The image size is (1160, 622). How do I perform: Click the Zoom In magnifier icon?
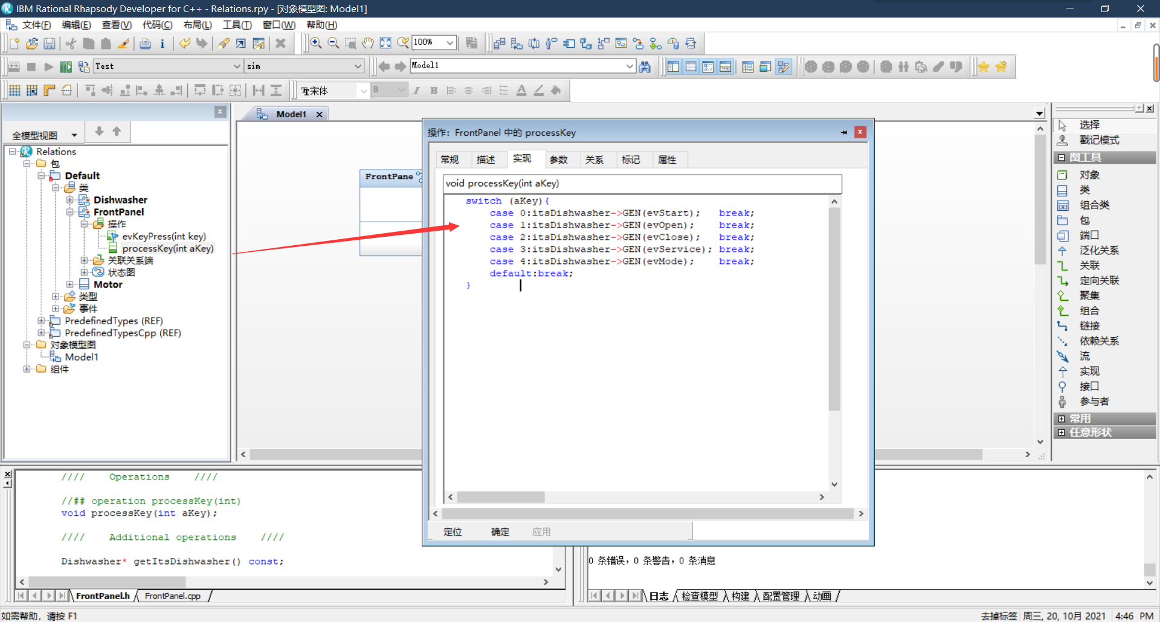pos(316,43)
